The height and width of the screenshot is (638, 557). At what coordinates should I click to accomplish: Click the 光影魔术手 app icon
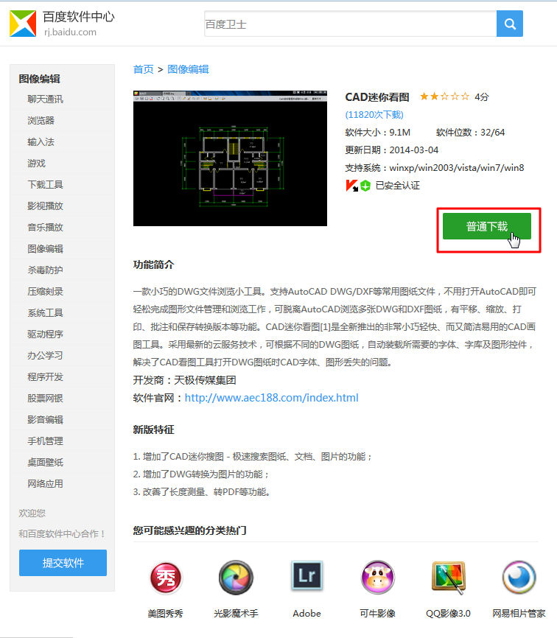236,578
